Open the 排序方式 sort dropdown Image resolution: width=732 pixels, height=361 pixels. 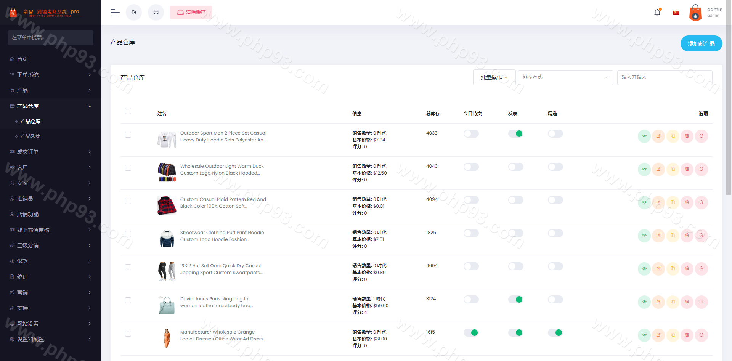(565, 77)
